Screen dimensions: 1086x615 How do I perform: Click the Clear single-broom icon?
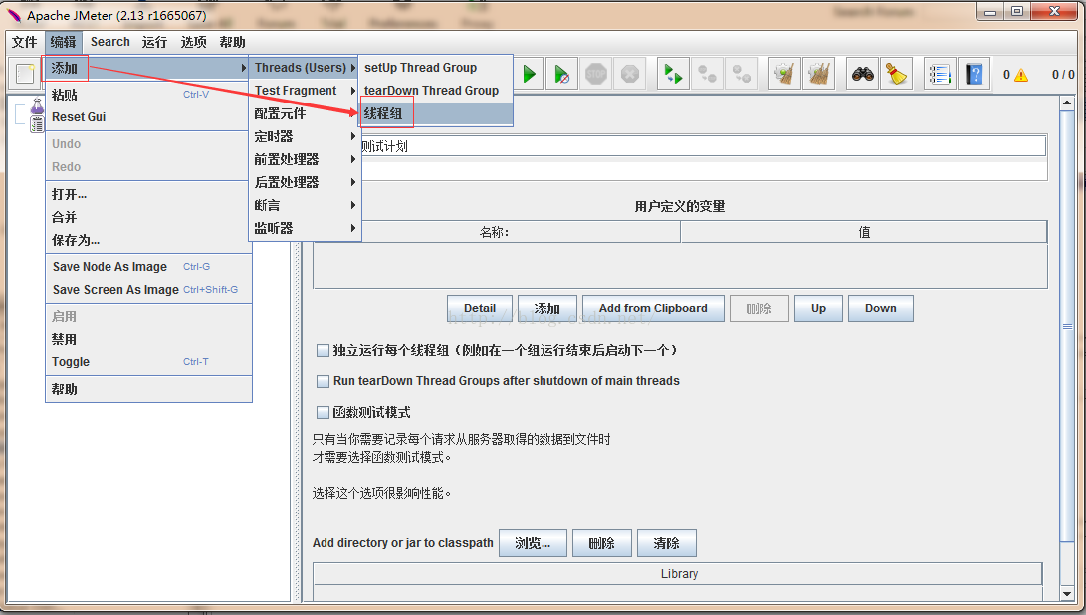[784, 74]
